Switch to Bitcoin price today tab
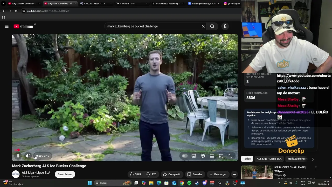The image size is (332, 187). click(203, 4)
